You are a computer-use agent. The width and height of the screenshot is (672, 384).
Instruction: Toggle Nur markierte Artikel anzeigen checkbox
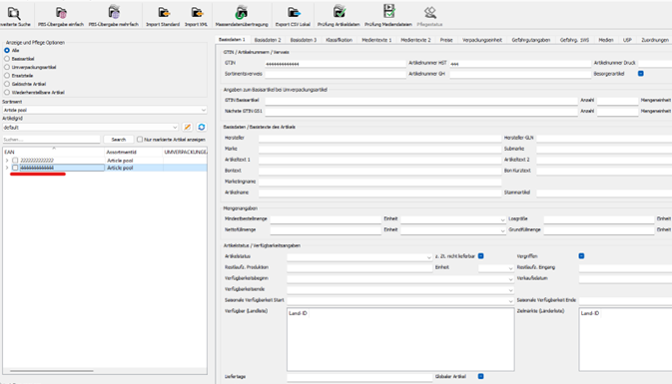pos(140,140)
